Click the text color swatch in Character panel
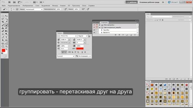 pyautogui.click(x=80, y=49)
